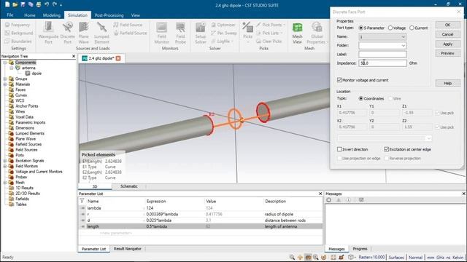Switch to the Home ribbon tab
The height and width of the screenshot is (262, 467).
coord(30,15)
